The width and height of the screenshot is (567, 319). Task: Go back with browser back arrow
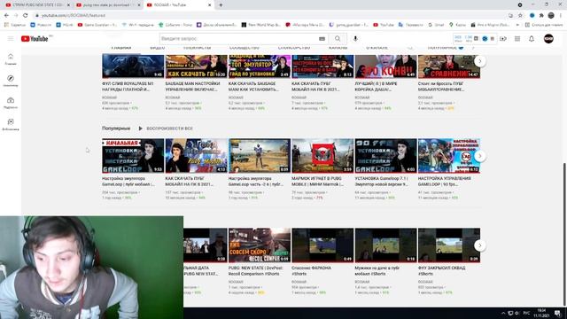pyautogui.click(x=6, y=16)
